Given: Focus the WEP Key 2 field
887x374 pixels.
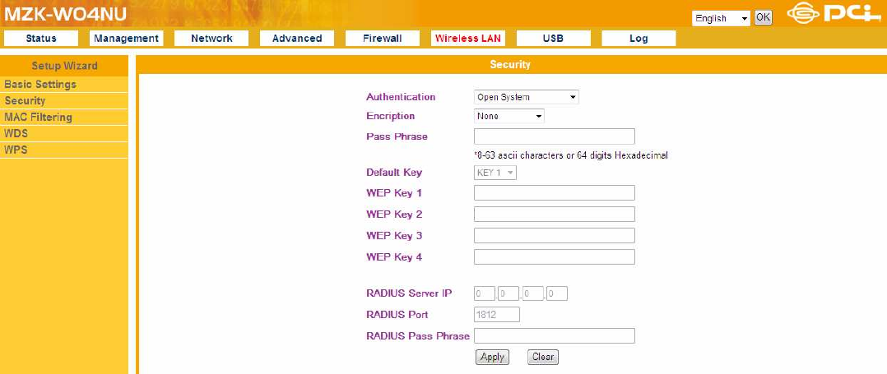Looking at the screenshot, I should (555, 214).
